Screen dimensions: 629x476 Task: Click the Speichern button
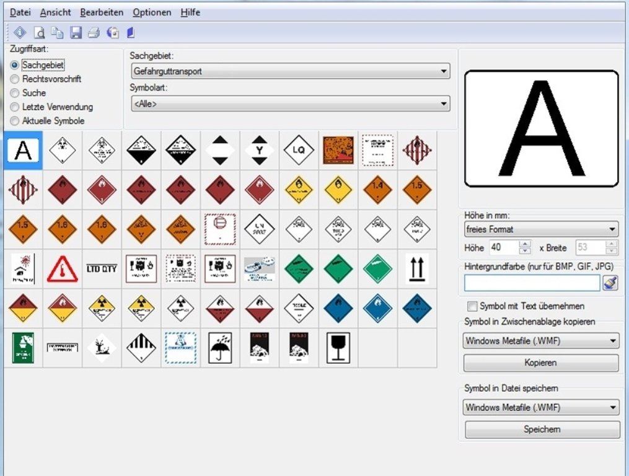[542, 430]
